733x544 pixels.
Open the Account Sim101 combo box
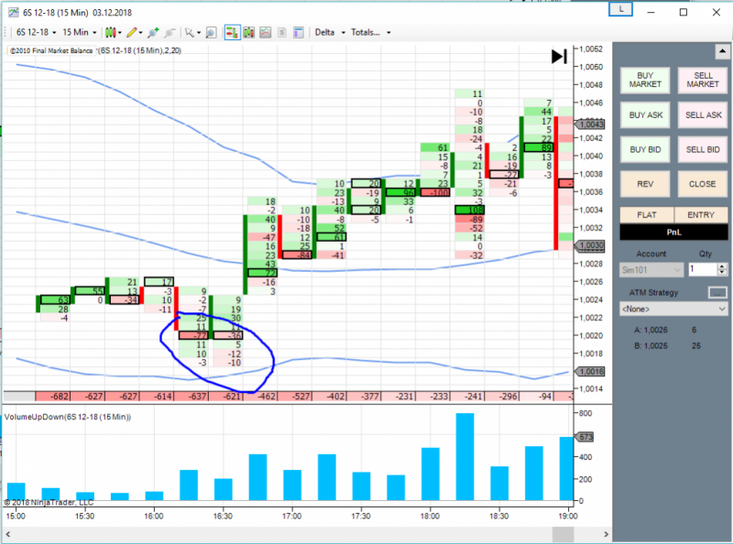(x=651, y=269)
